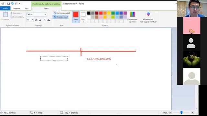Open the quick access toolbar customize arrow
This screenshot has width=207, height=116.
pyautogui.click(x=19, y=4)
